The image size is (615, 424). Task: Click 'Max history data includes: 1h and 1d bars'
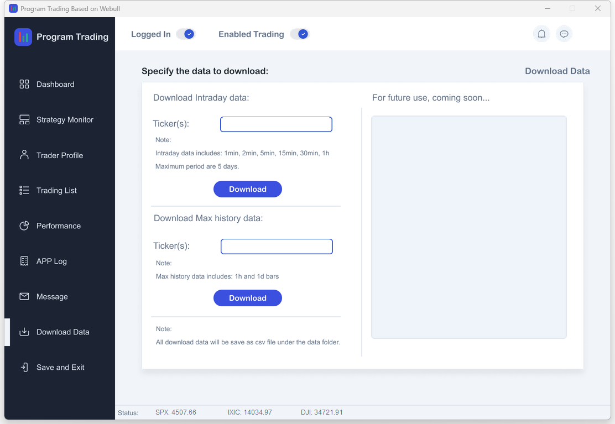(x=217, y=276)
